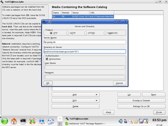Sort by the Status column header

(x=57, y=13)
